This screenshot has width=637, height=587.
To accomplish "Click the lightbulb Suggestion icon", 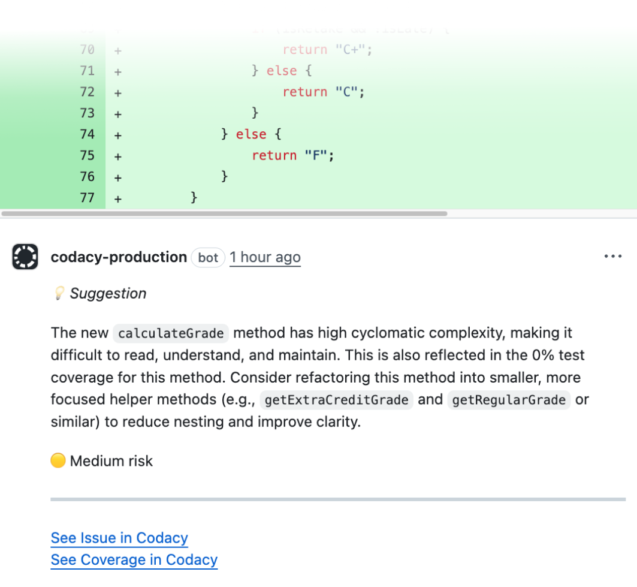I will [59, 293].
